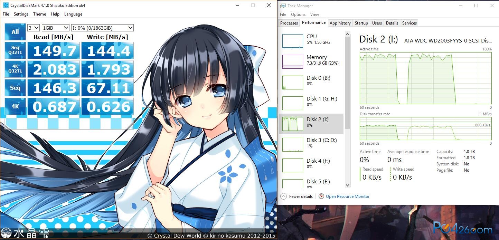Click the Disk 2 (I:) heading

(378, 39)
